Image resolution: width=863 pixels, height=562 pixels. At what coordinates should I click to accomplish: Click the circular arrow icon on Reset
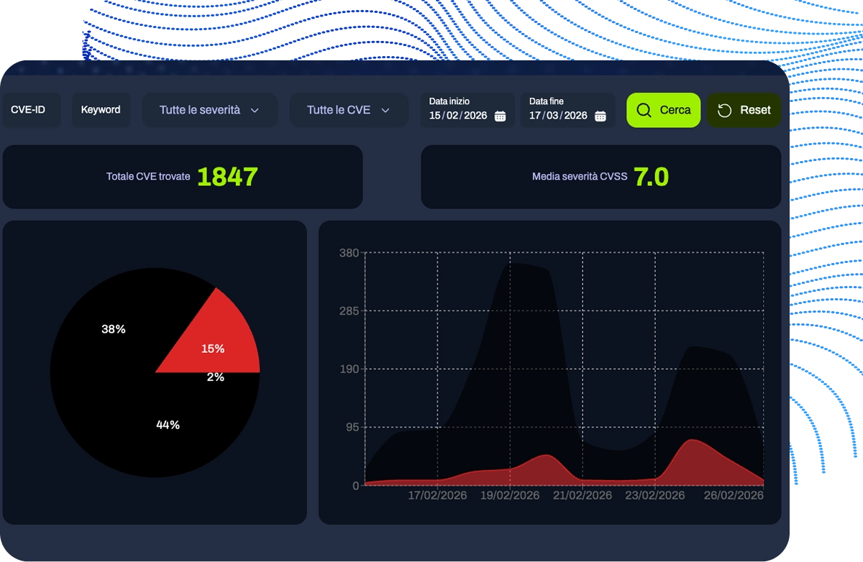(x=724, y=110)
